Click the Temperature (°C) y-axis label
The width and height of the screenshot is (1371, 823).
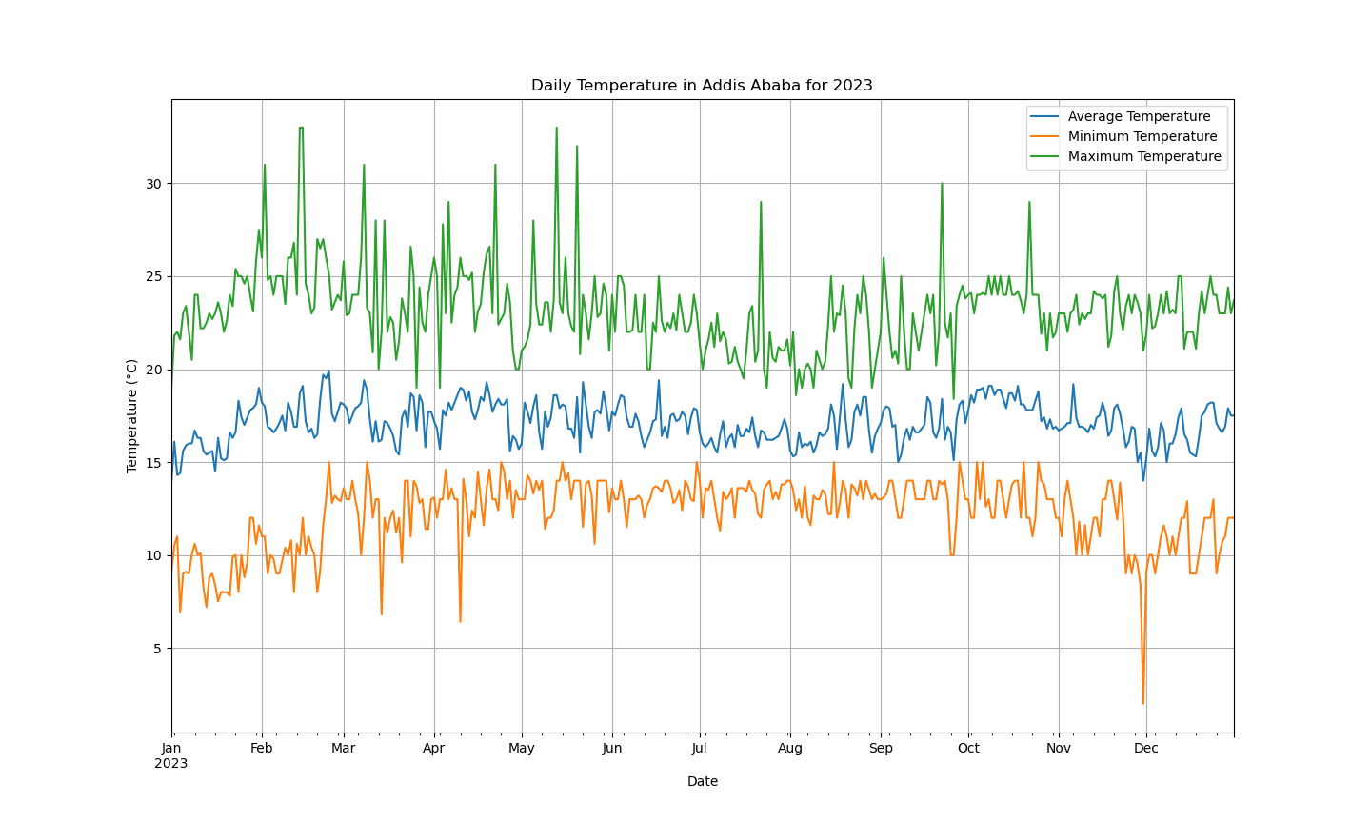[132, 415]
